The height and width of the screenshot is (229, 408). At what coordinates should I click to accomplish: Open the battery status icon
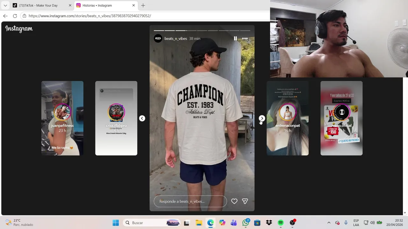[x=379, y=223]
